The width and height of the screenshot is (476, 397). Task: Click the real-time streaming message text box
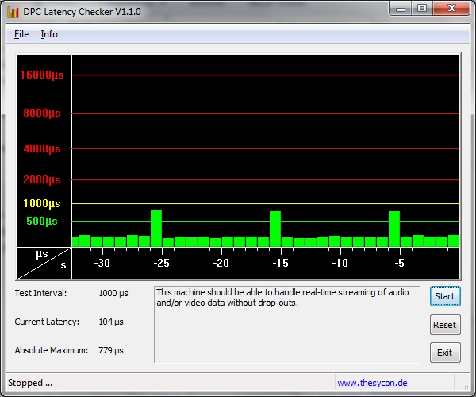287,325
